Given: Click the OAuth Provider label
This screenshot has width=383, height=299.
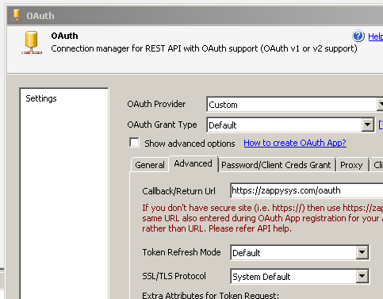Looking at the screenshot, I should (x=156, y=104).
